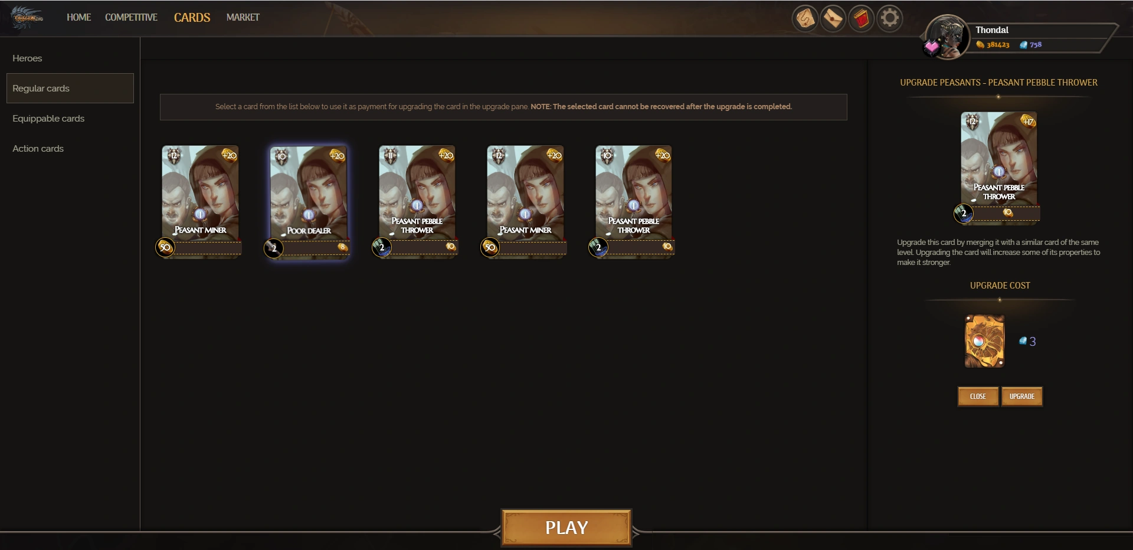This screenshot has width=1133, height=550.
Task: Click the Close button in upgrade pane
Action: (978, 397)
